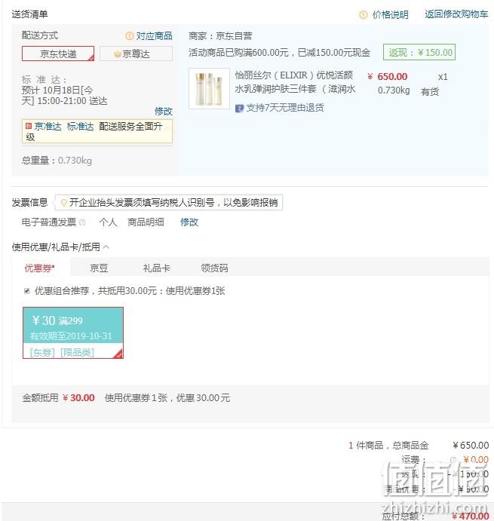
Task: Switch to the 领货码 tab
Action: [214, 268]
